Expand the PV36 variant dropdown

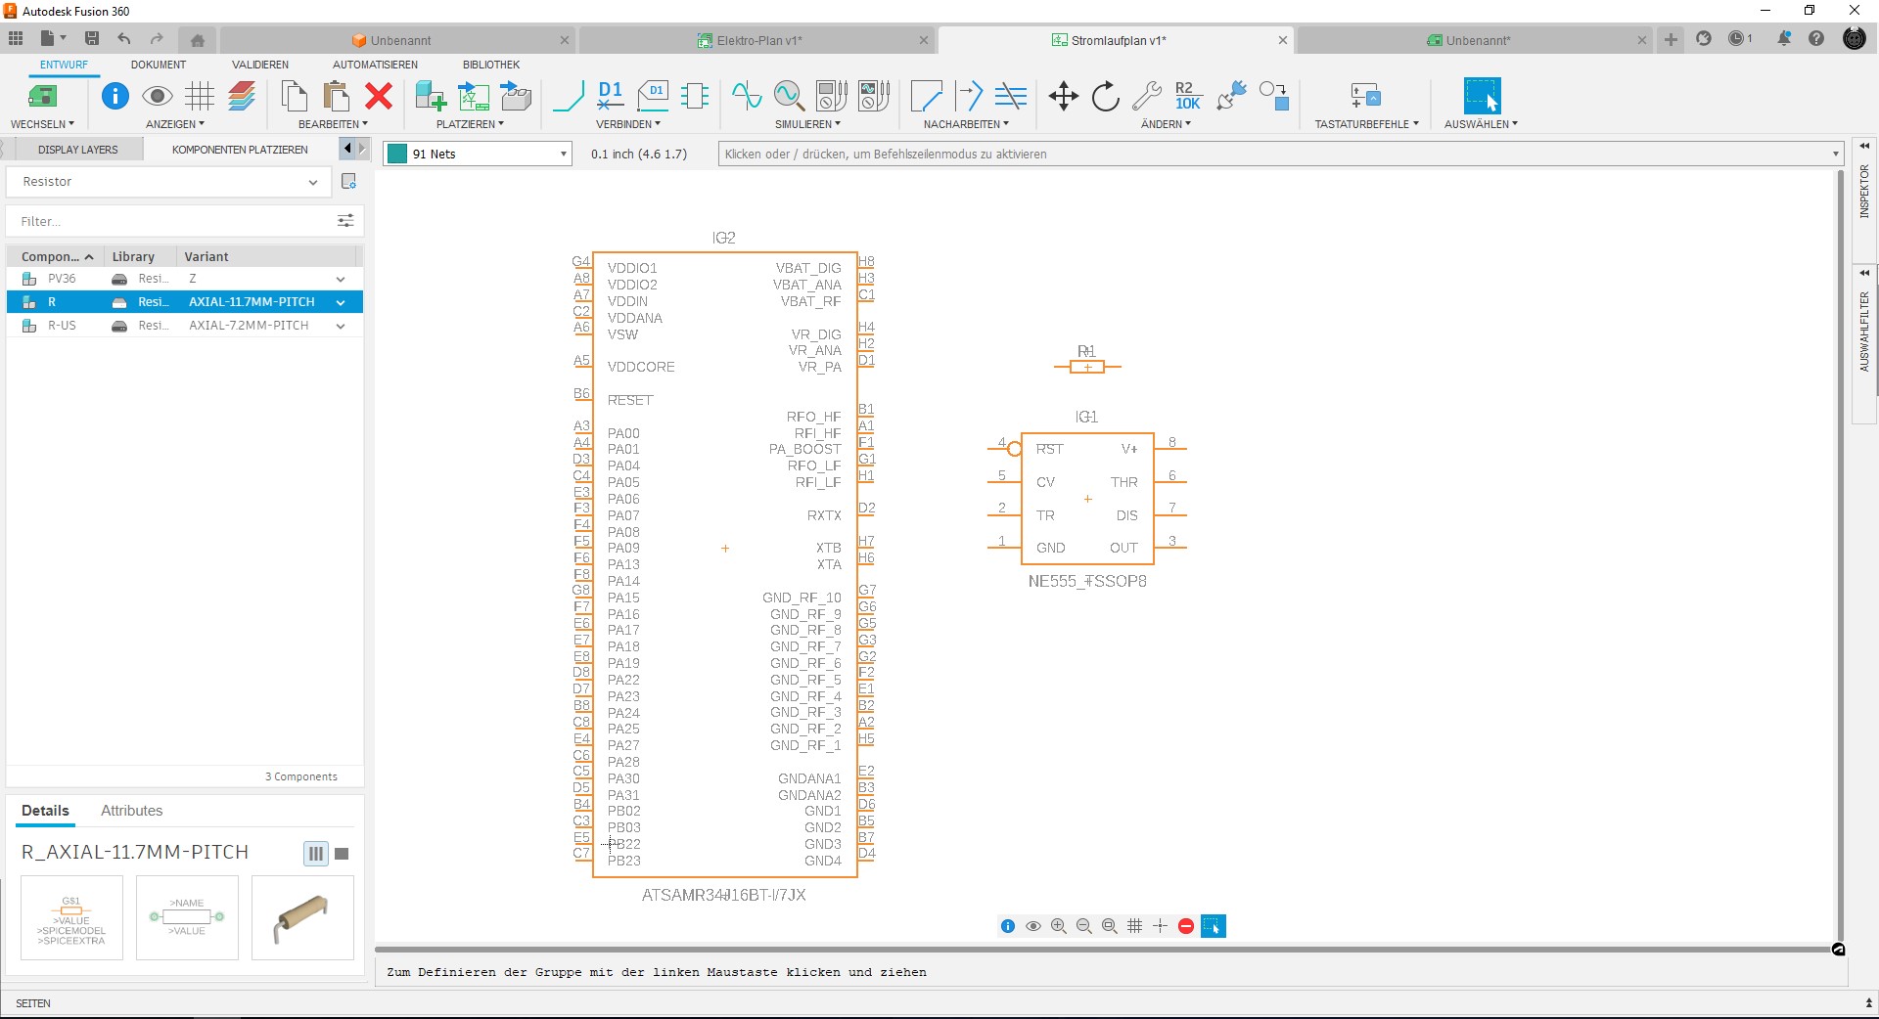(x=341, y=280)
